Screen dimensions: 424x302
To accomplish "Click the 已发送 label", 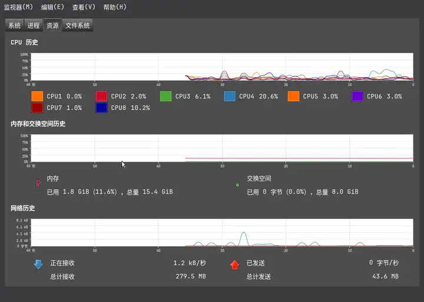I will coord(256,263).
